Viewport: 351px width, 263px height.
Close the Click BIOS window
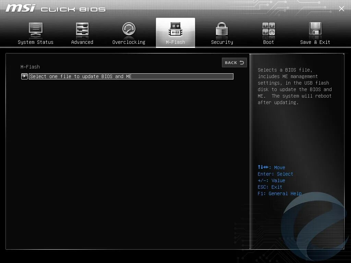[x=341, y=9]
